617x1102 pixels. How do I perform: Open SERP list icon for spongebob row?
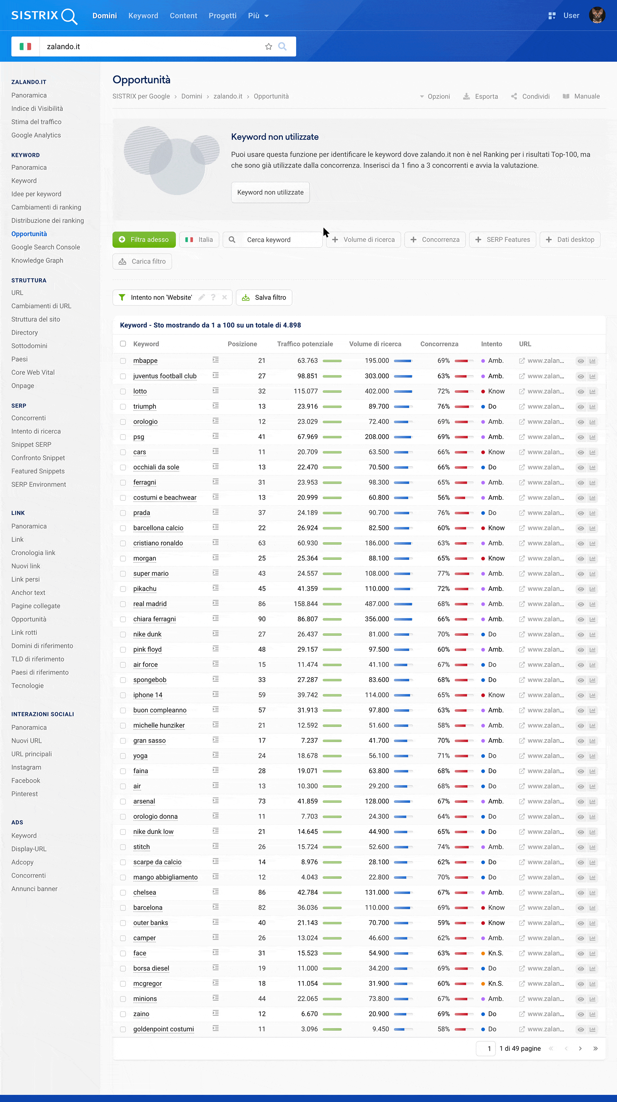(216, 679)
